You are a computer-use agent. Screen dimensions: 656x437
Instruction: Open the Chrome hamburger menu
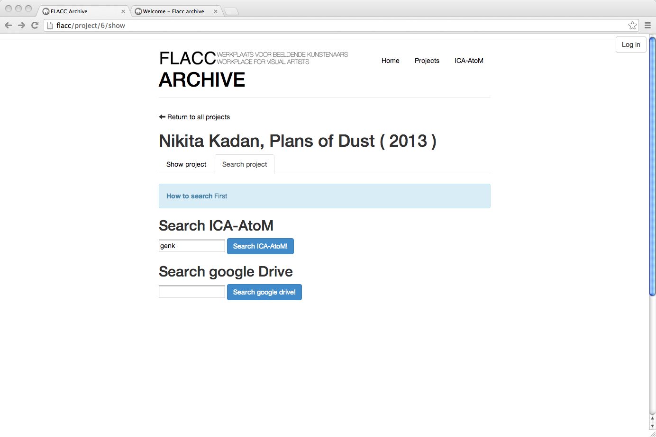coord(647,26)
